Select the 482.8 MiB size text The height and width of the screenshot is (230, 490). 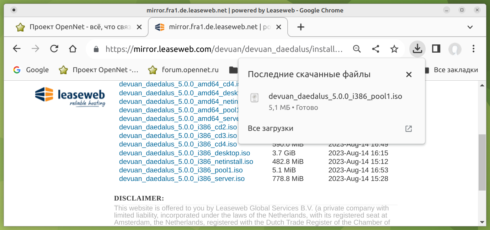click(x=288, y=162)
